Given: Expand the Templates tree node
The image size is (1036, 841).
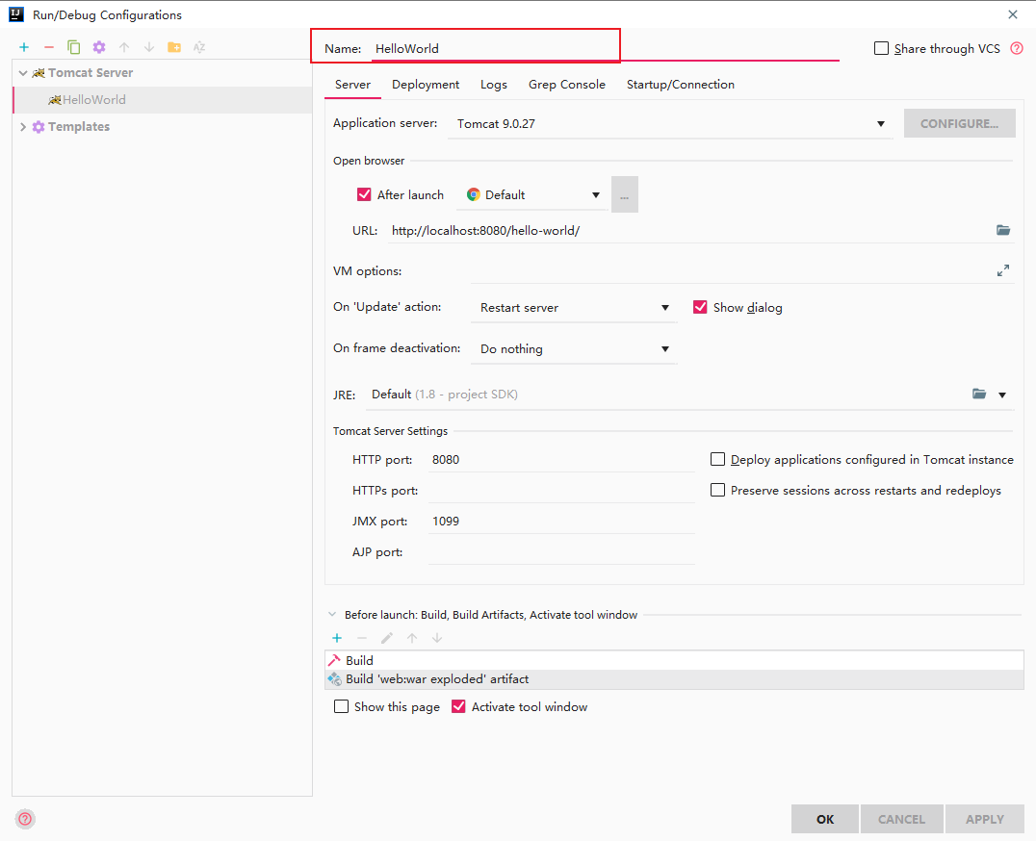Looking at the screenshot, I should coord(23,127).
